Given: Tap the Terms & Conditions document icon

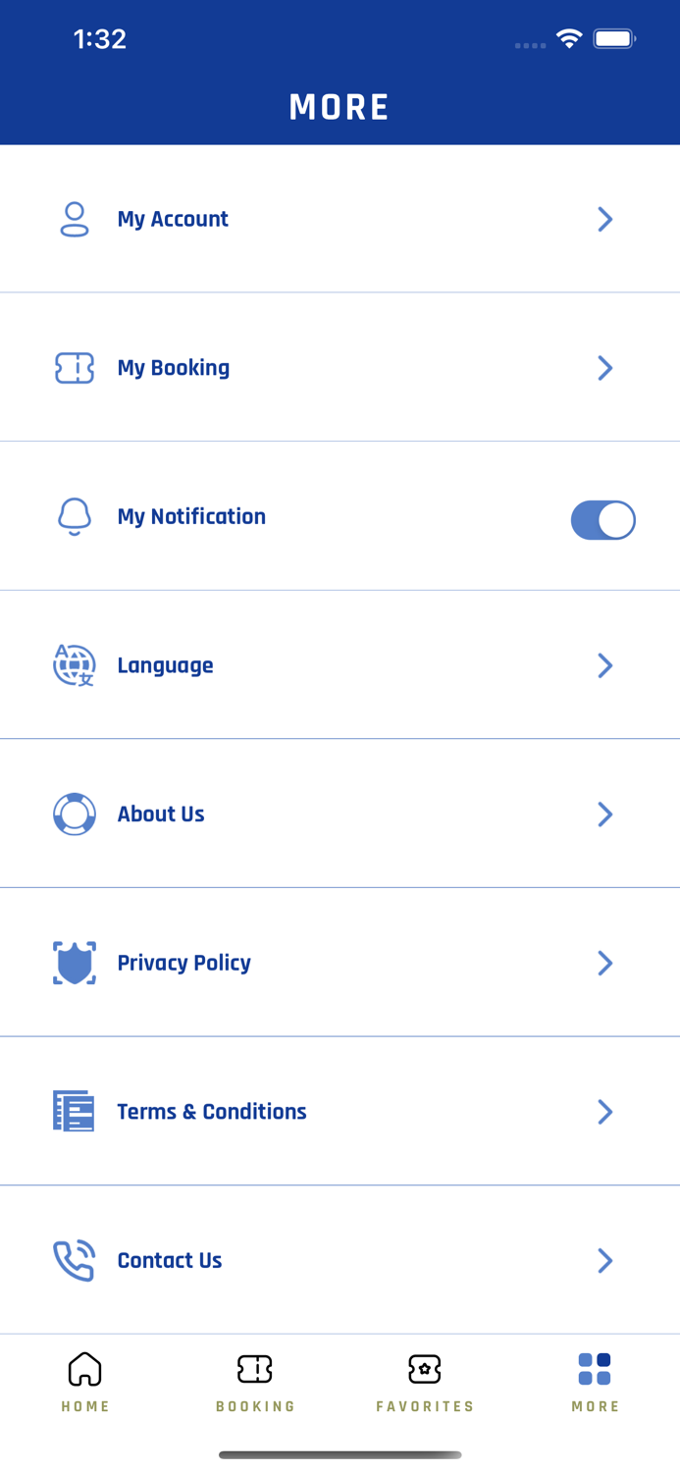Looking at the screenshot, I should [x=74, y=1111].
